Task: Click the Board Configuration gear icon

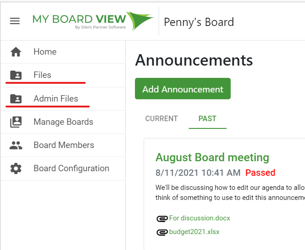Action: tap(16, 168)
